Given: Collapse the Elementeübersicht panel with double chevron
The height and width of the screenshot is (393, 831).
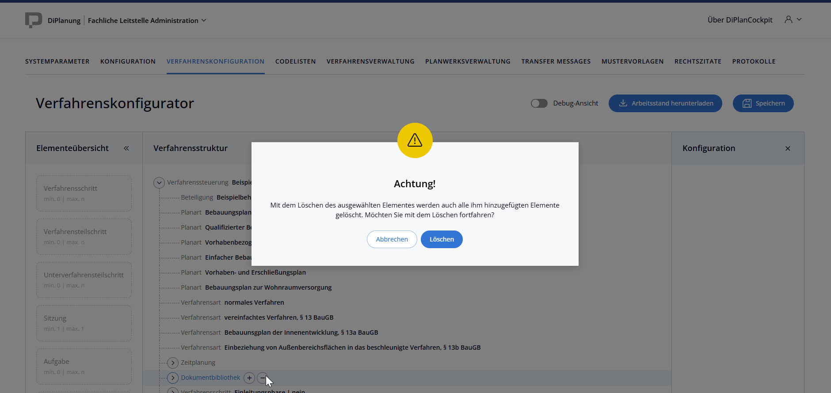Looking at the screenshot, I should tap(126, 148).
